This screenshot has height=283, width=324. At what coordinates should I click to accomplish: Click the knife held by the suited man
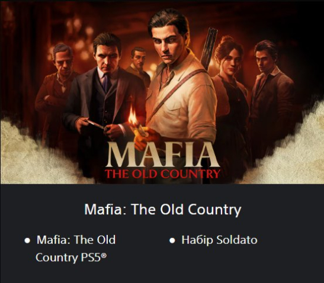97,124
